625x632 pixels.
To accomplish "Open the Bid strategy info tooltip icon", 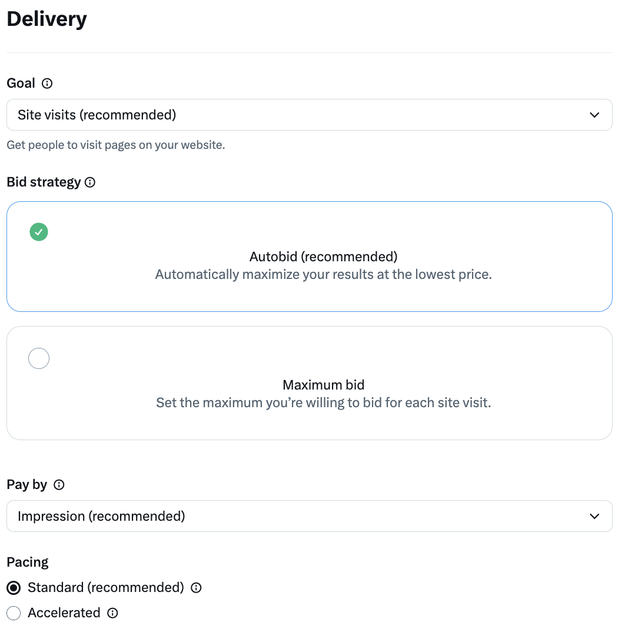I will [x=90, y=182].
